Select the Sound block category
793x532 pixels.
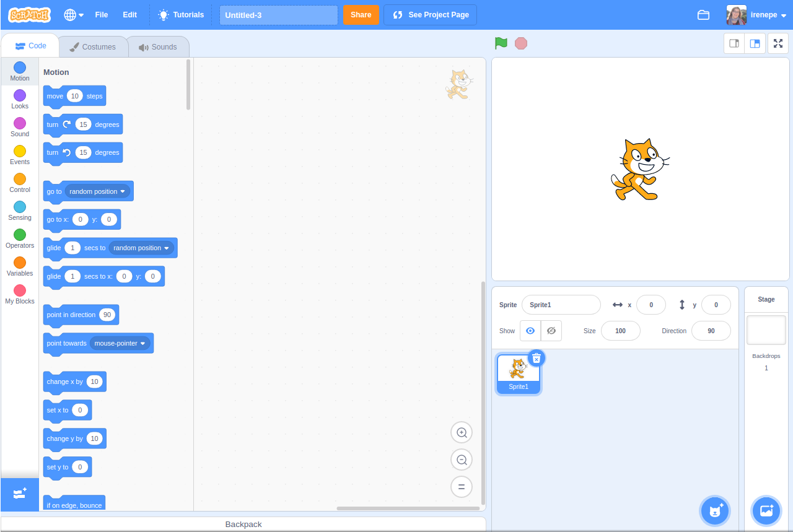coord(20,127)
